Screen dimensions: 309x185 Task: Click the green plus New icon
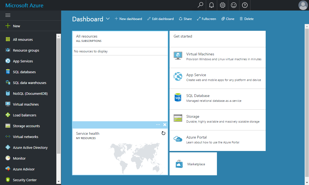[8, 26]
